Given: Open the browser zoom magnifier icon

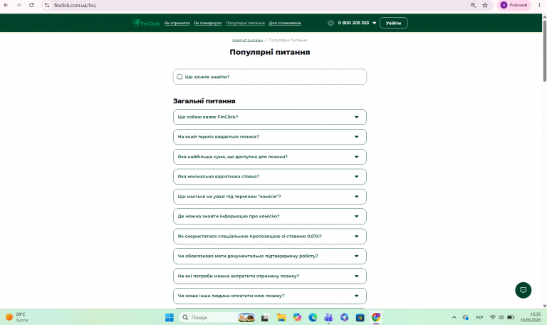Looking at the screenshot, I should 473,5.
